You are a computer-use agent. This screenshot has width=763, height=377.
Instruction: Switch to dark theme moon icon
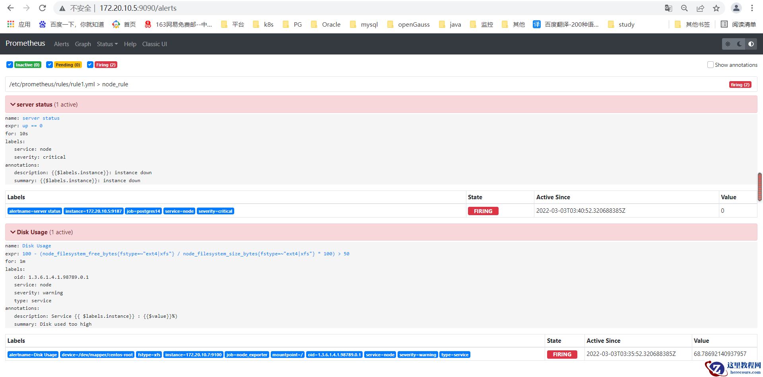tap(739, 44)
